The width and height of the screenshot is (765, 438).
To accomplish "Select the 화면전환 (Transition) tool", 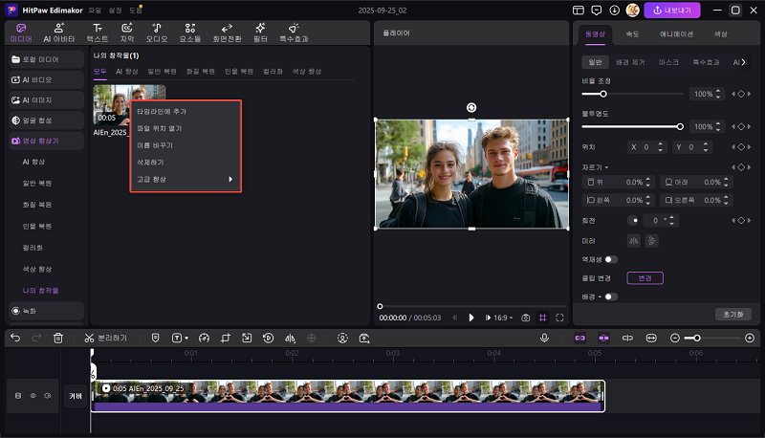I will point(226,33).
